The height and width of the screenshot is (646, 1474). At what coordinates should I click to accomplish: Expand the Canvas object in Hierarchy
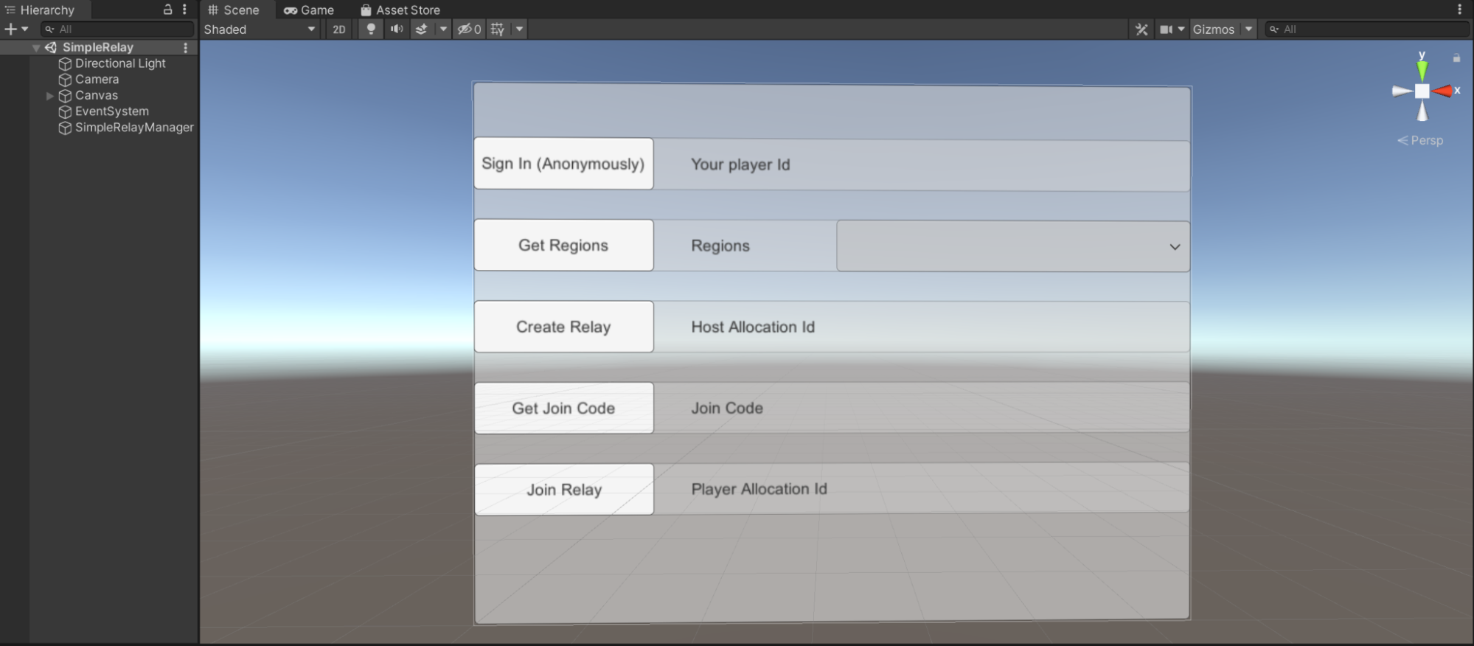point(49,96)
